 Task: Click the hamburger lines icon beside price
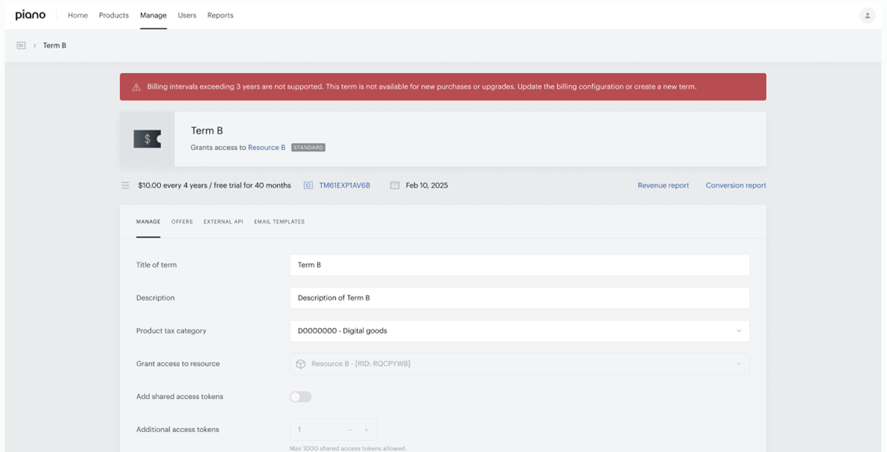[x=126, y=185]
